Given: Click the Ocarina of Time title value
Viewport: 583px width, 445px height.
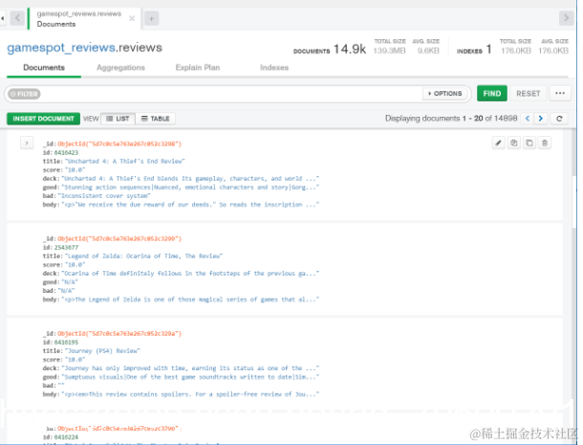Looking at the screenshot, I should [143, 256].
